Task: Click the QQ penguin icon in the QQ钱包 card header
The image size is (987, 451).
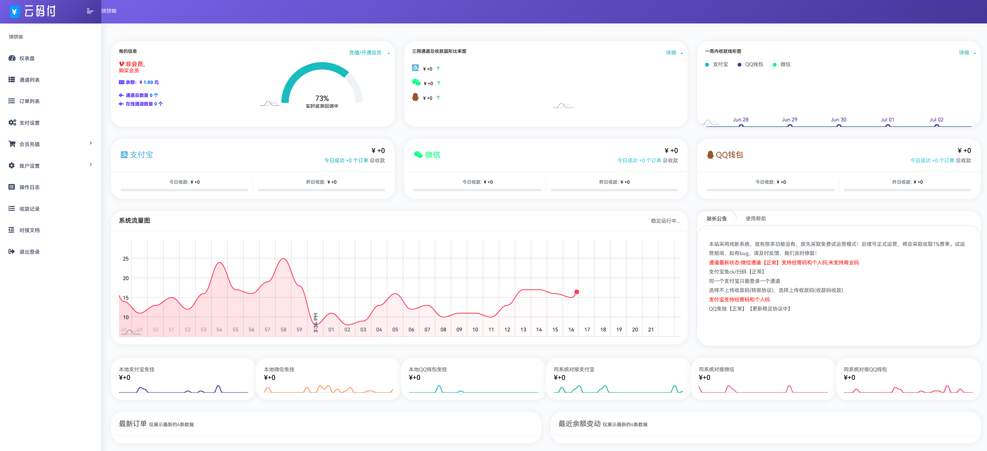Action: 710,155
